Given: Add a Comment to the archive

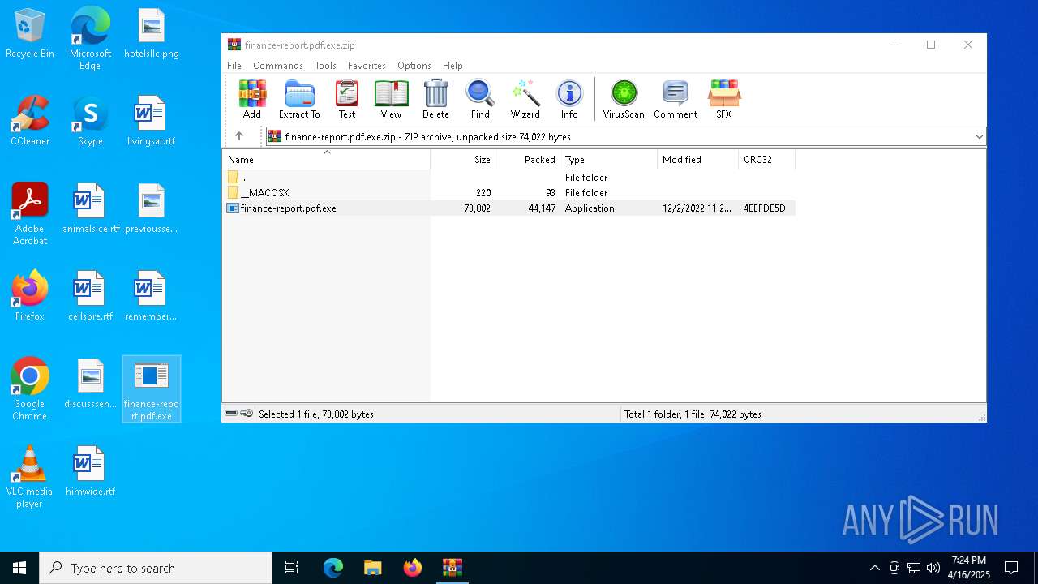Looking at the screenshot, I should 676,99.
